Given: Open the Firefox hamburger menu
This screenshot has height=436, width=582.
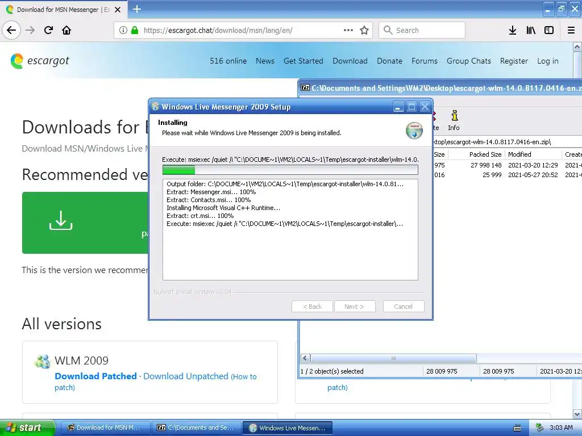Looking at the screenshot, I should [x=571, y=30].
